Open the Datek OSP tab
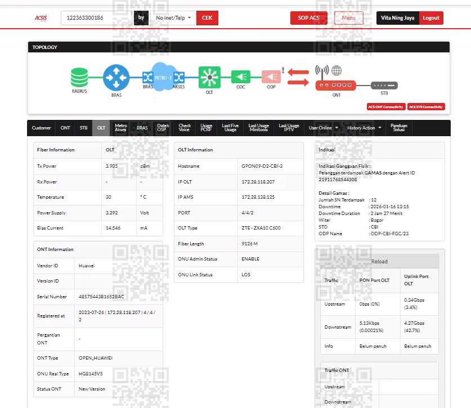Screen dimensions: 471x408 click(163, 128)
